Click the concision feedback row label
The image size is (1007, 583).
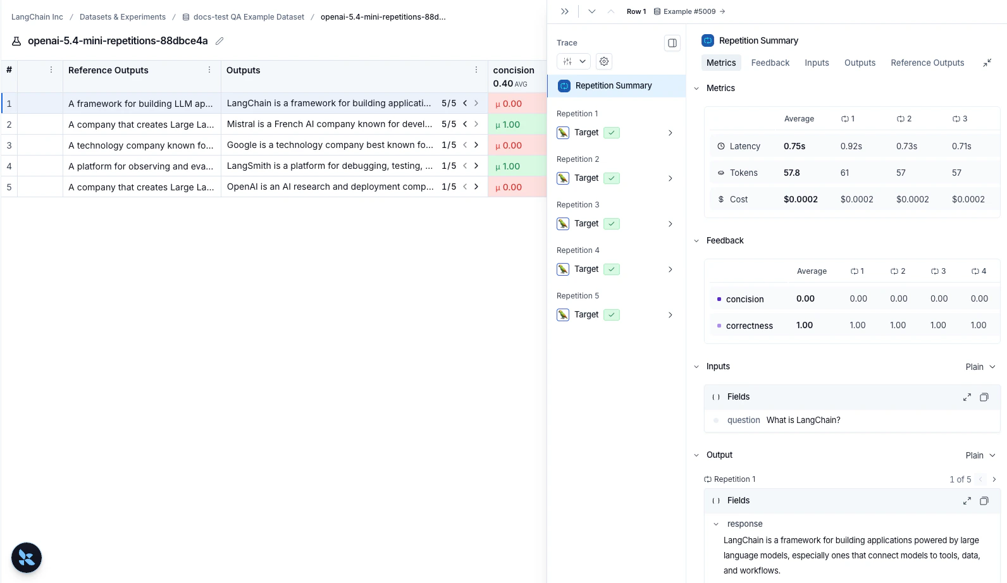click(744, 299)
